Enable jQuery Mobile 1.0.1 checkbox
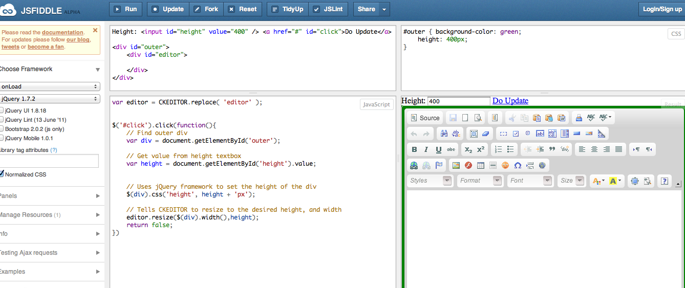The height and width of the screenshot is (288, 685). pyautogui.click(x=2, y=138)
